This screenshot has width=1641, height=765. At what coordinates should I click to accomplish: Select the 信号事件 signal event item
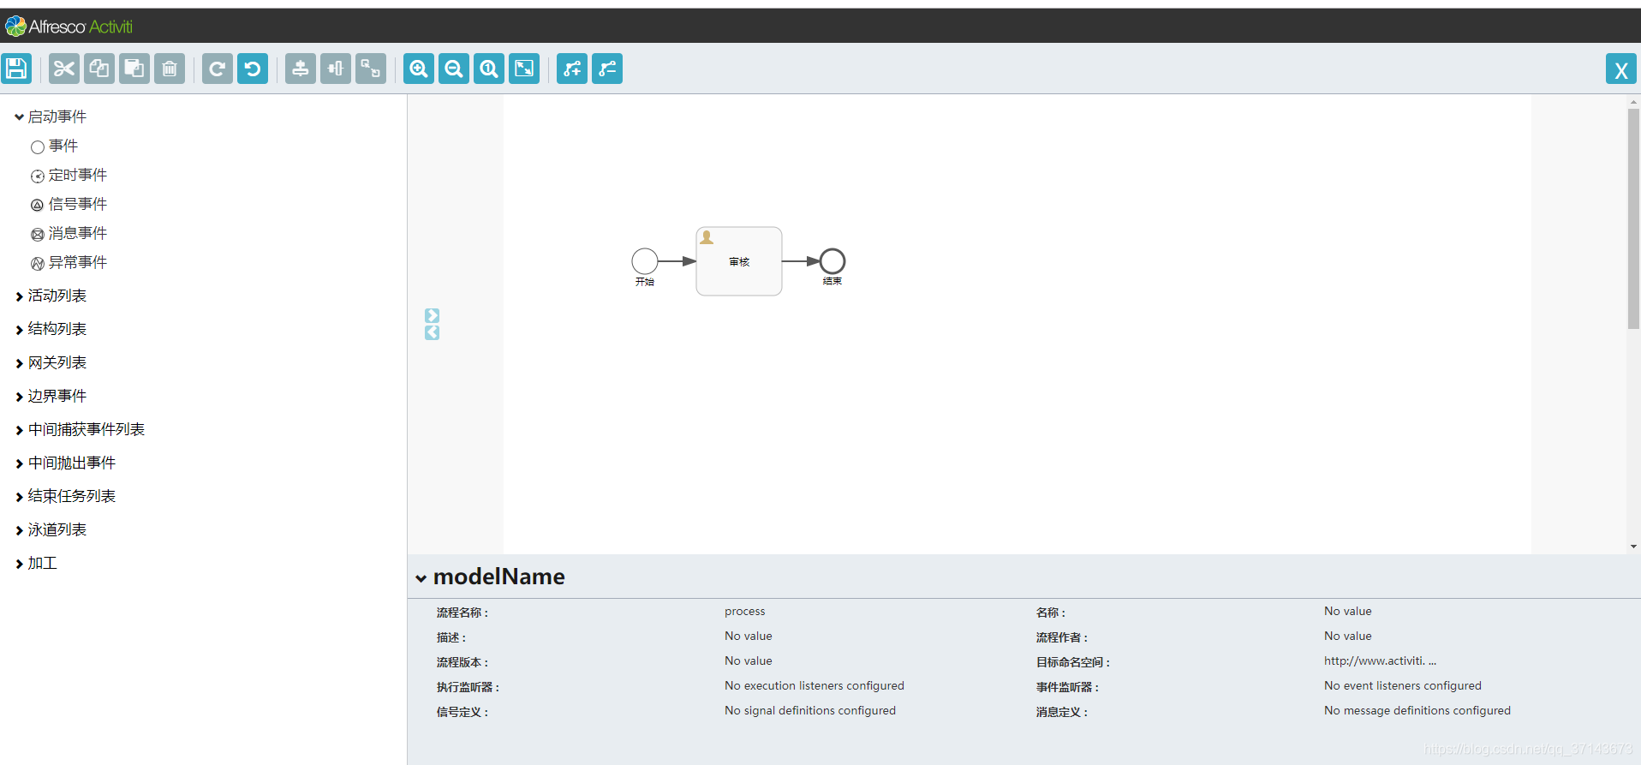coord(69,205)
